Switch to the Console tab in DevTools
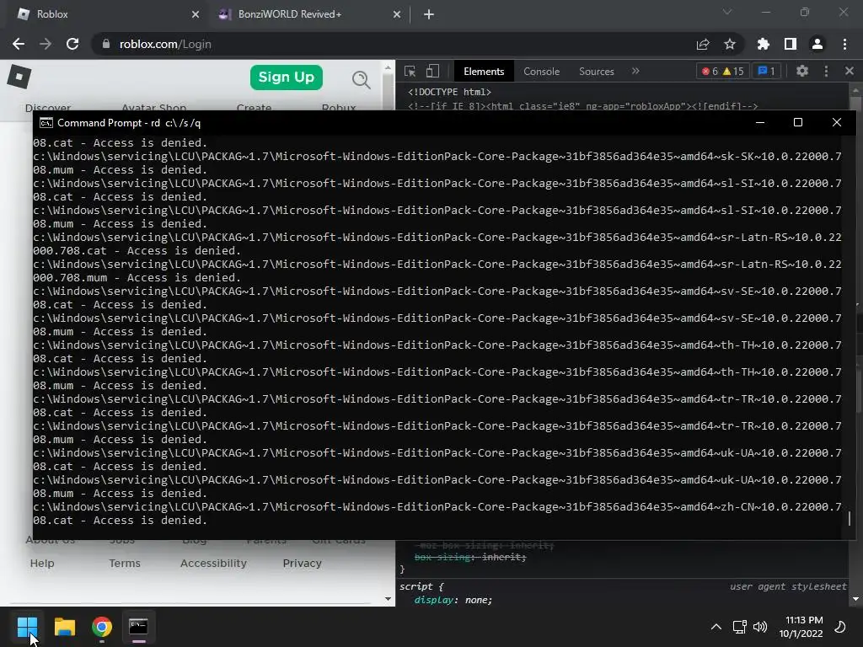Viewport: 863px width, 647px height. point(542,72)
